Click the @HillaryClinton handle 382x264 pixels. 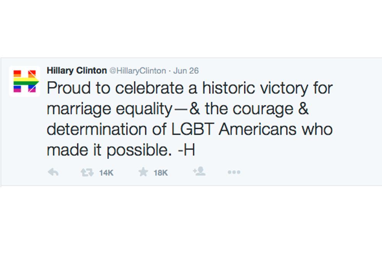(x=138, y=71)
